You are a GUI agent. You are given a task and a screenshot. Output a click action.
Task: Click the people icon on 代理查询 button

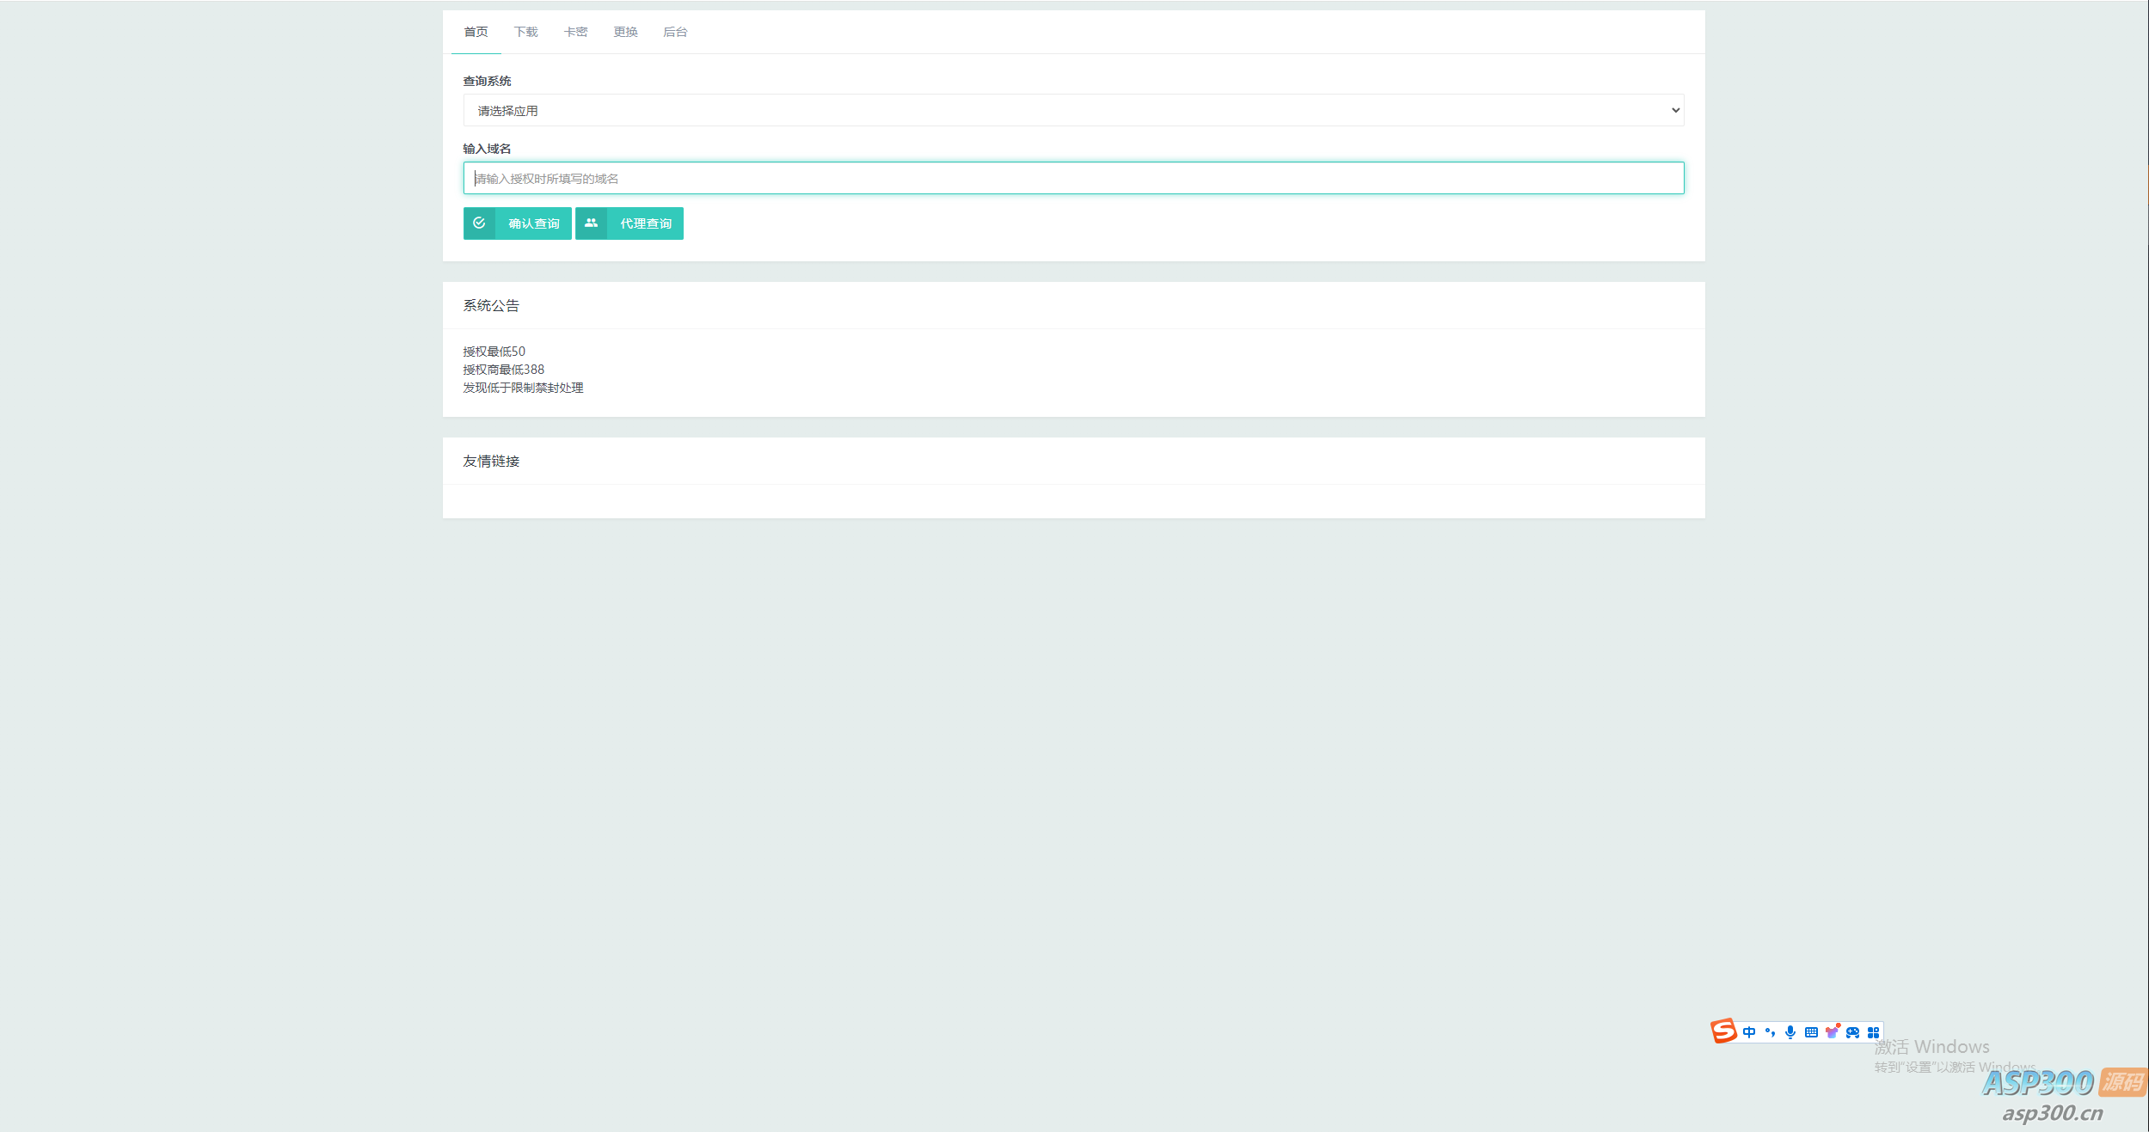click(x=591, y=223)
